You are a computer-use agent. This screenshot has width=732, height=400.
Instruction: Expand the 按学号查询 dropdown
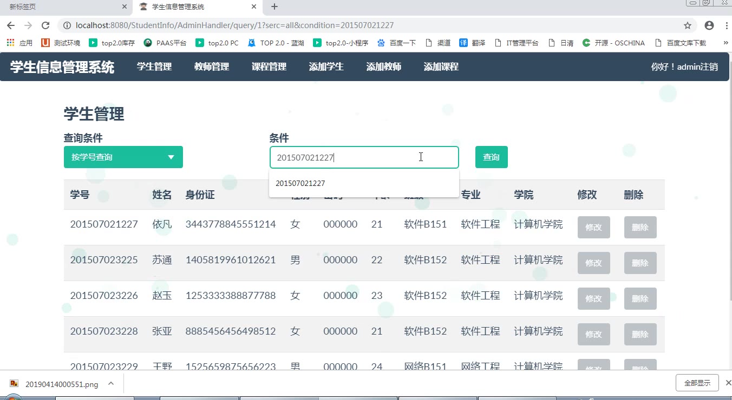123,157
